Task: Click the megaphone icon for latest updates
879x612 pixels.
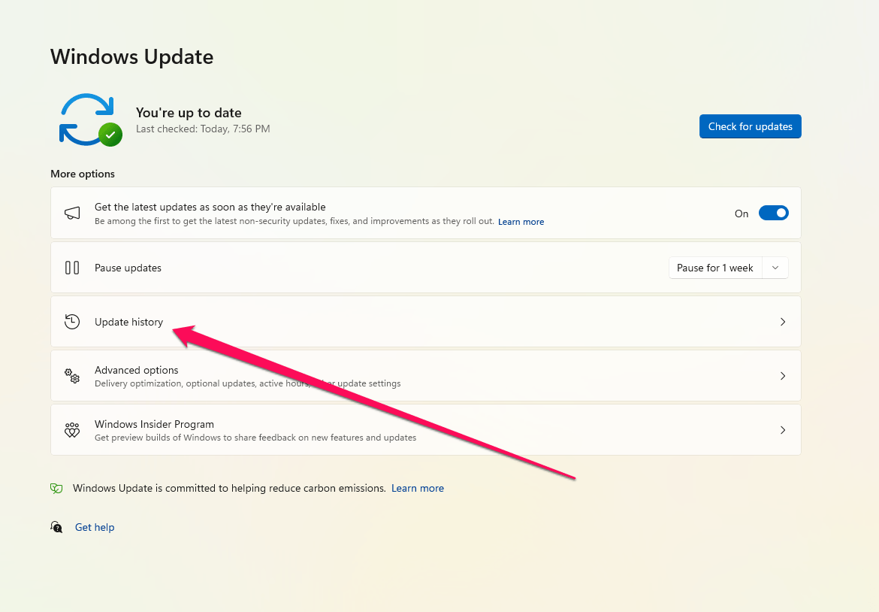Action: click(72, 214)
